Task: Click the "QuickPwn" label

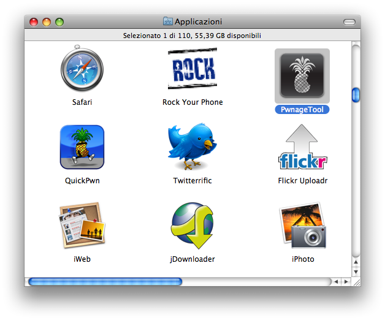Action: coord(82,180)
